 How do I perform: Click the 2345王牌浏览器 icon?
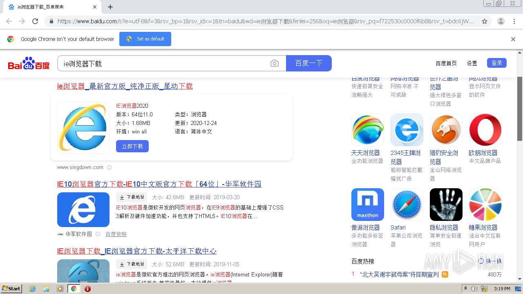click(x=407, y=130)
